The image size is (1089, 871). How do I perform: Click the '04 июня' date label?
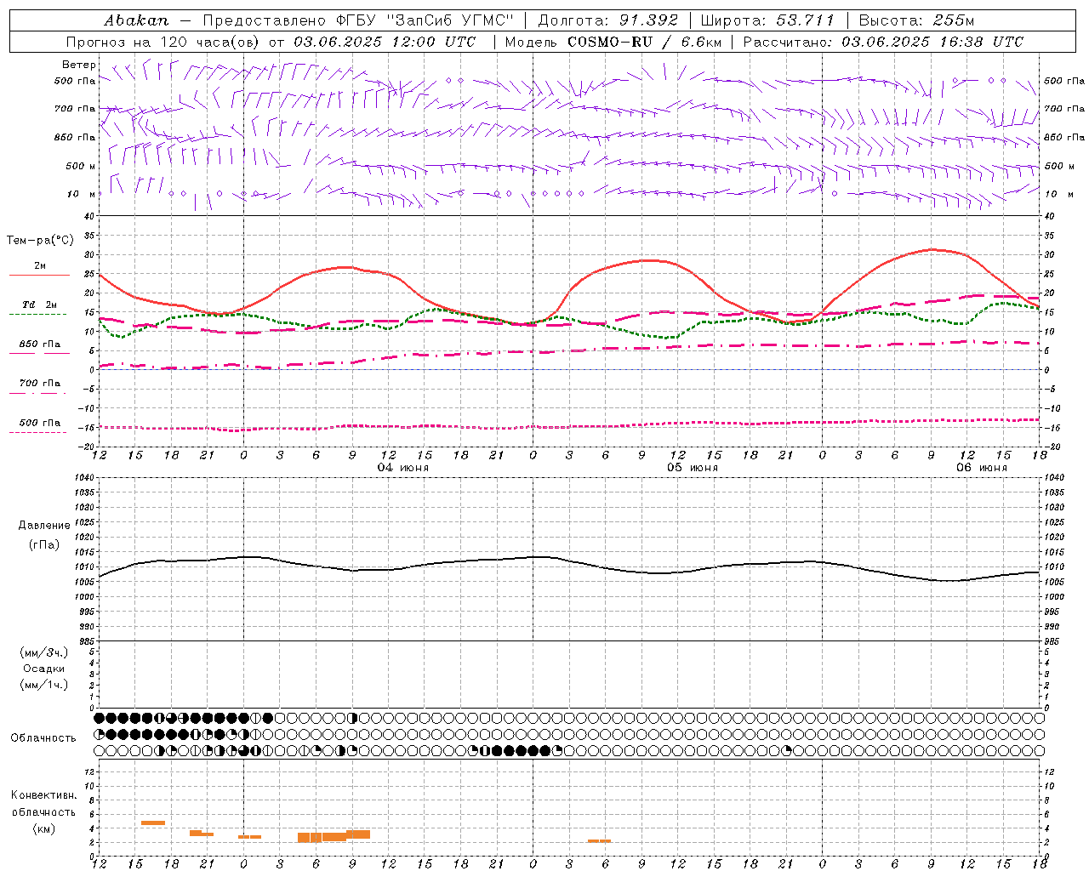click(403, 468)
